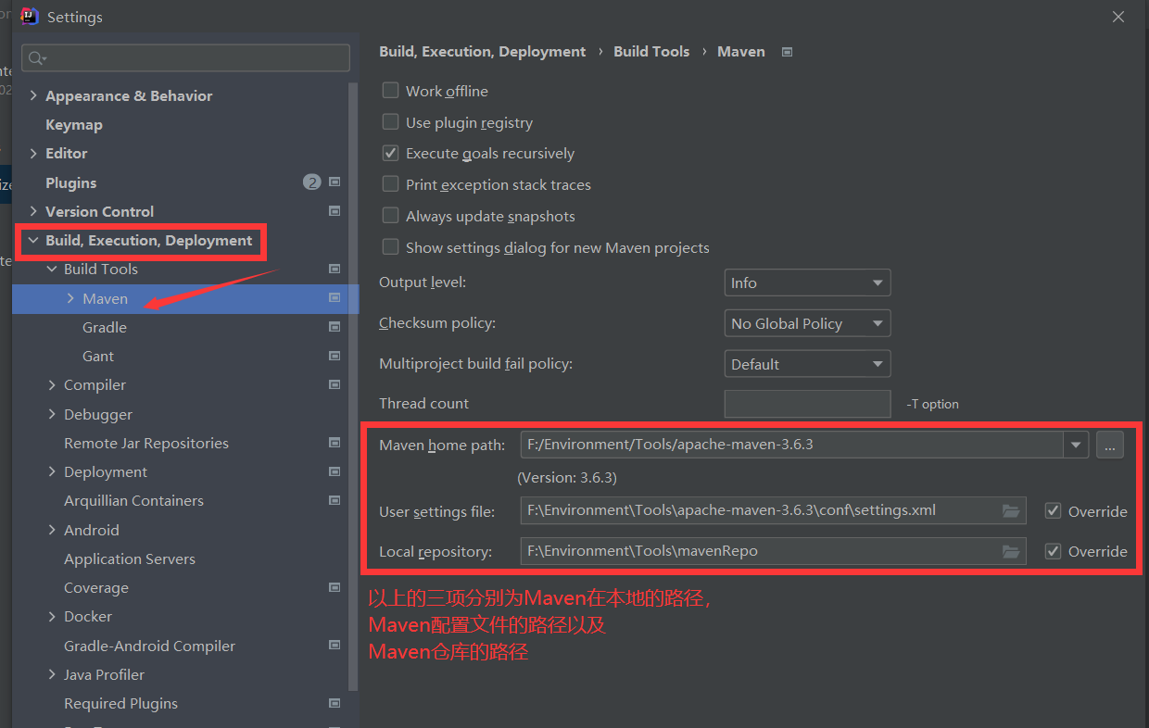The width and height of the screenshot is (1149, 728).
Task: Enable Use plugin registry checkbox
Action: coord(390,122)
